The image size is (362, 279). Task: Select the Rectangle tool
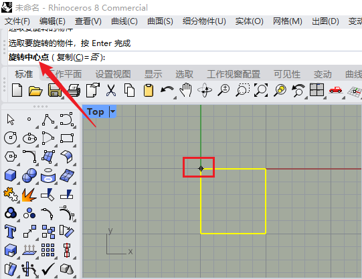67,138
